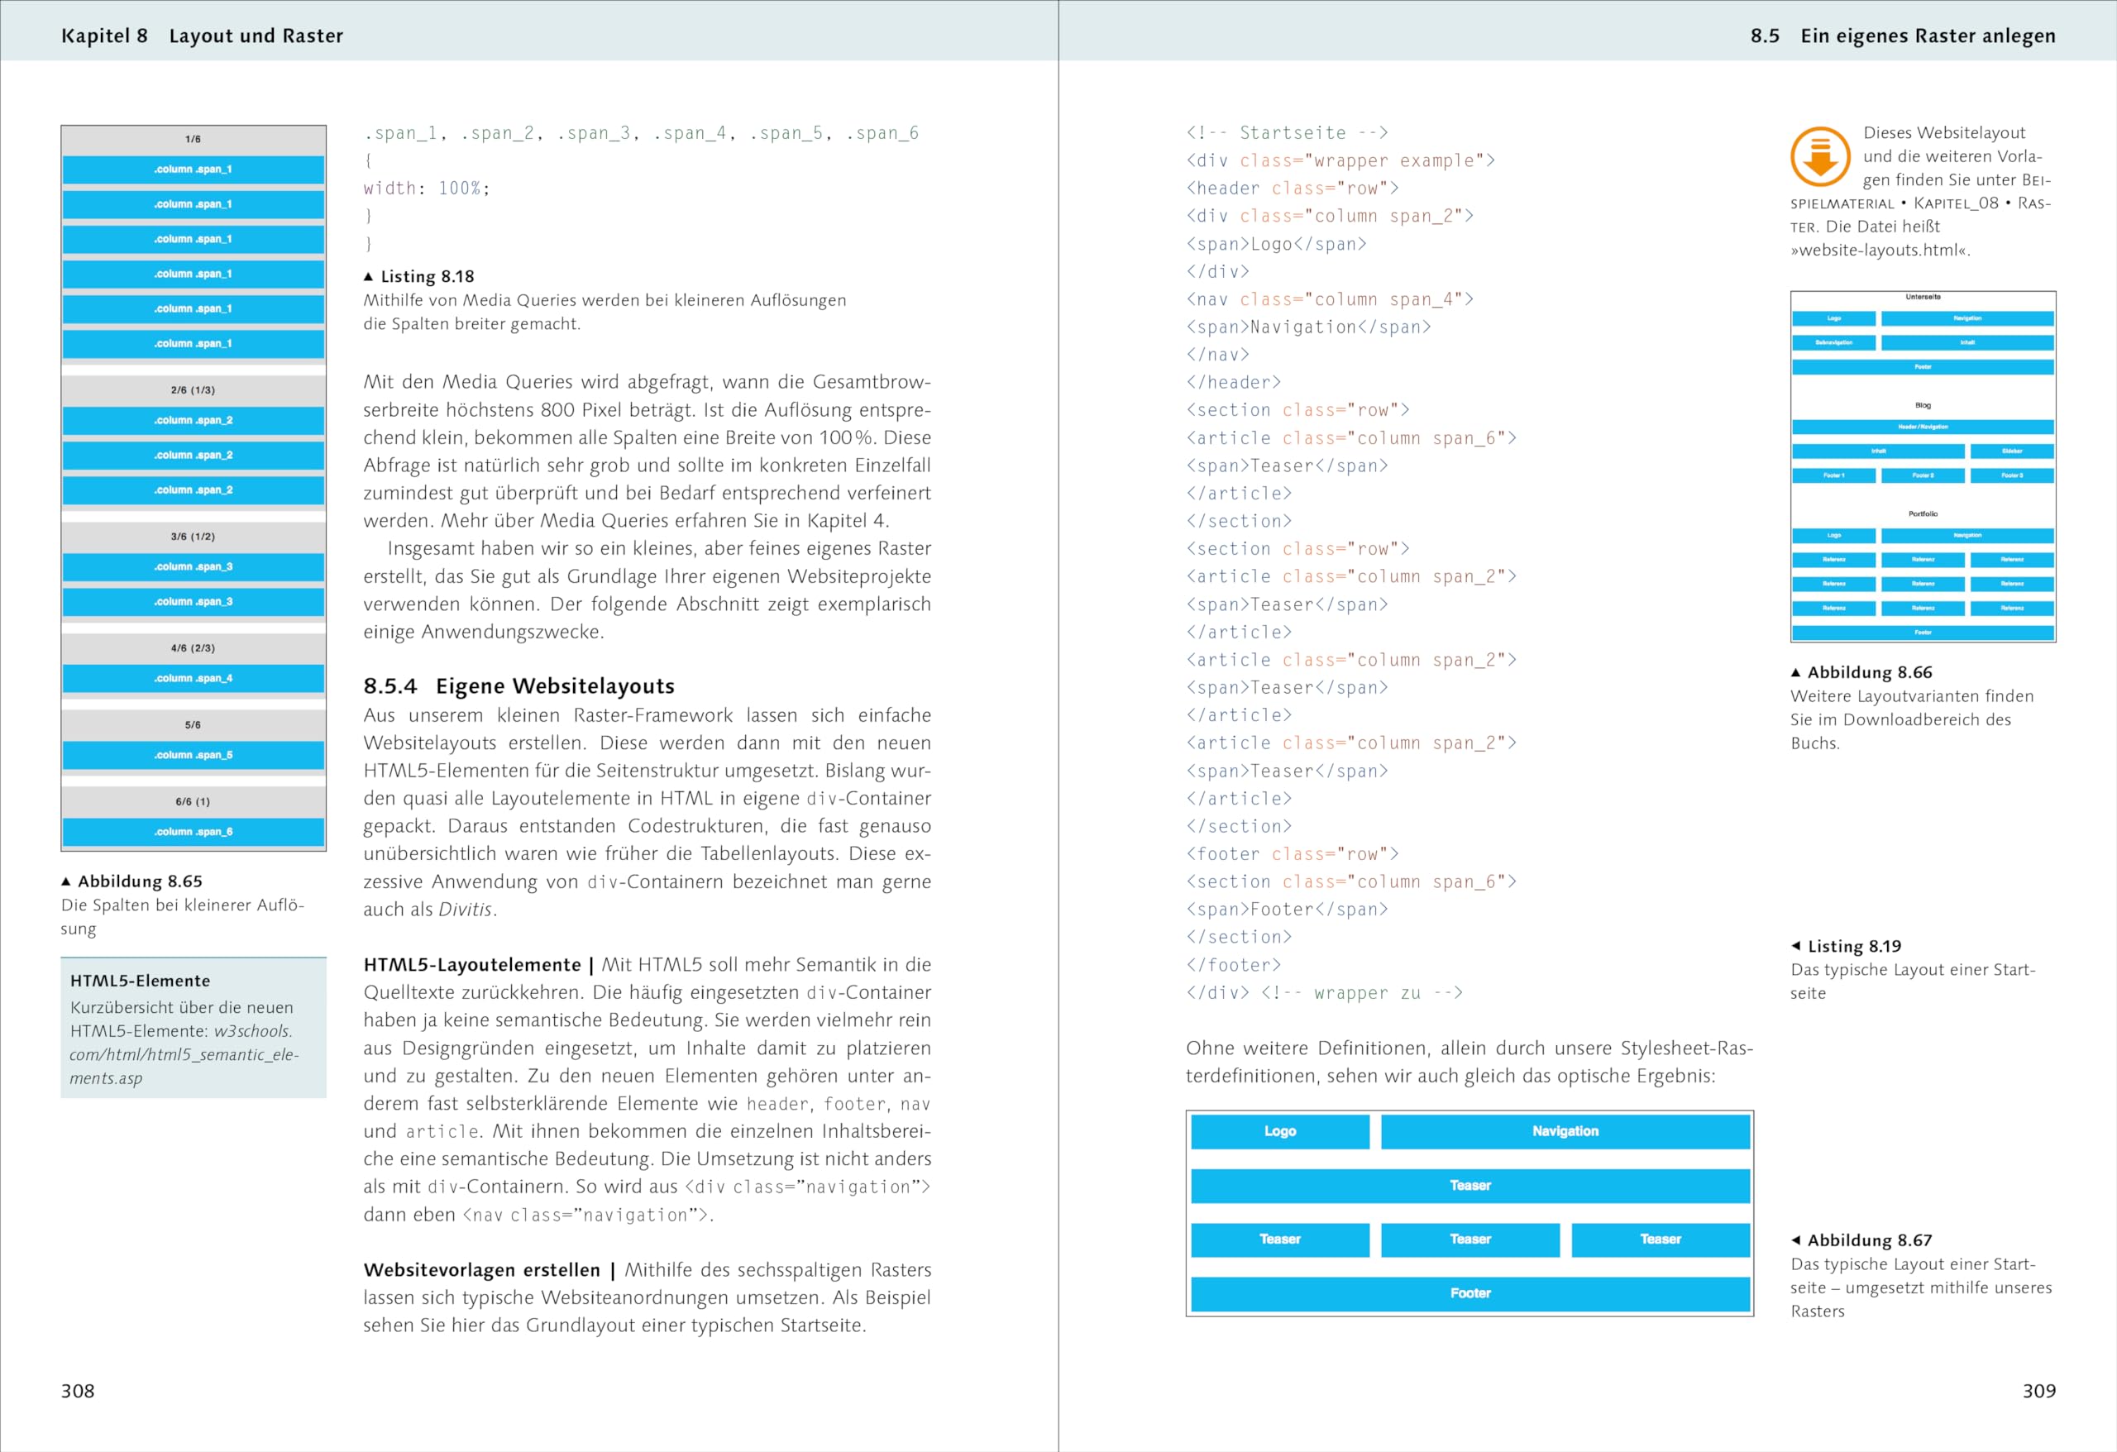This screenshot has width=2117, height=1452.
Task: Click the Navigation block in Abbildung 8.67
Action: (x=1565, y=1130)
